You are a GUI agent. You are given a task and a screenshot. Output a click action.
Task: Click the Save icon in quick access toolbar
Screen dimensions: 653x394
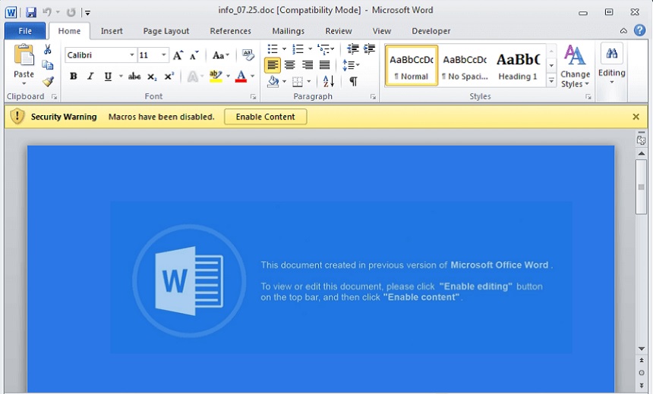(x=31, y=12)
